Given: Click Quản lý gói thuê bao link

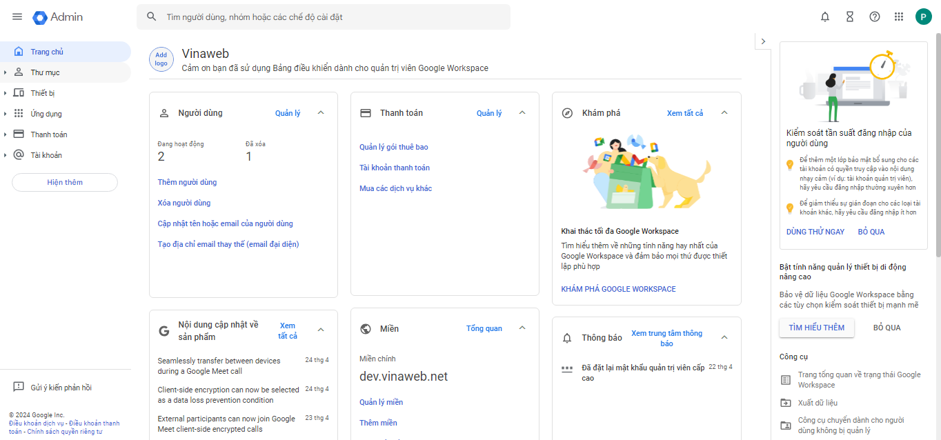Looking at the screenshot, I should tap(394, 147).
